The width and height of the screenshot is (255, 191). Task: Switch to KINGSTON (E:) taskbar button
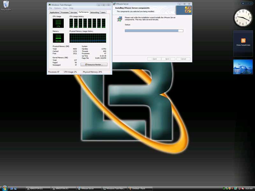point(38,188)
